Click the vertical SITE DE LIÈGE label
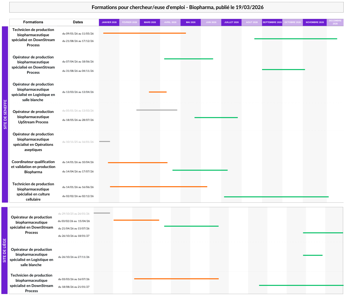This screenshot has width=345, height=296. pyautogui.click(x=5, y=250)
